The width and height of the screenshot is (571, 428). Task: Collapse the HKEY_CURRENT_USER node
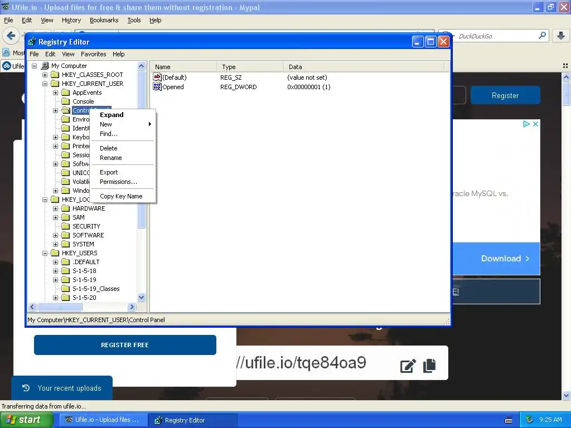click(x=45, y=84)
